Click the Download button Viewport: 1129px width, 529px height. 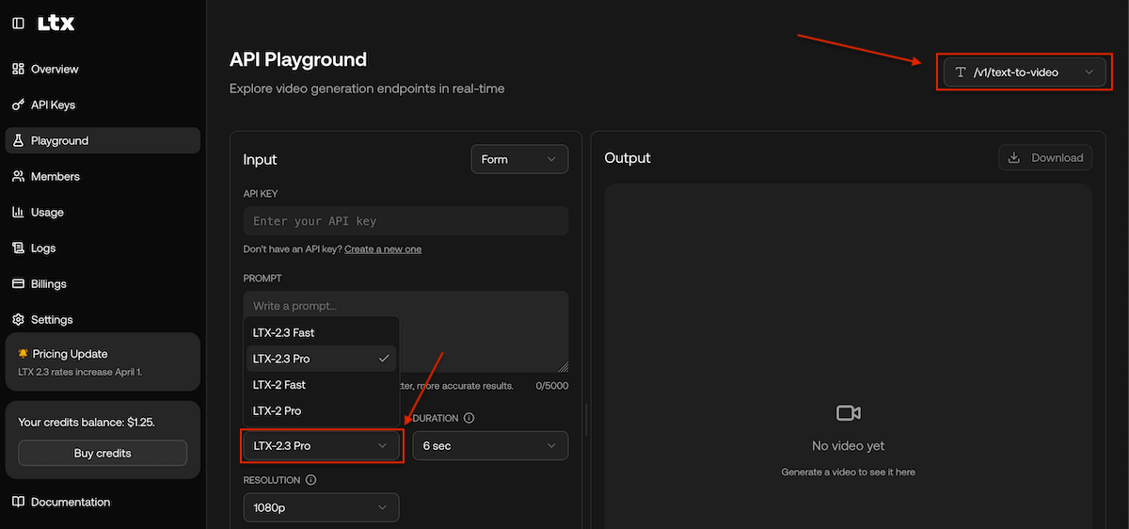click(x=1045, y=158)
